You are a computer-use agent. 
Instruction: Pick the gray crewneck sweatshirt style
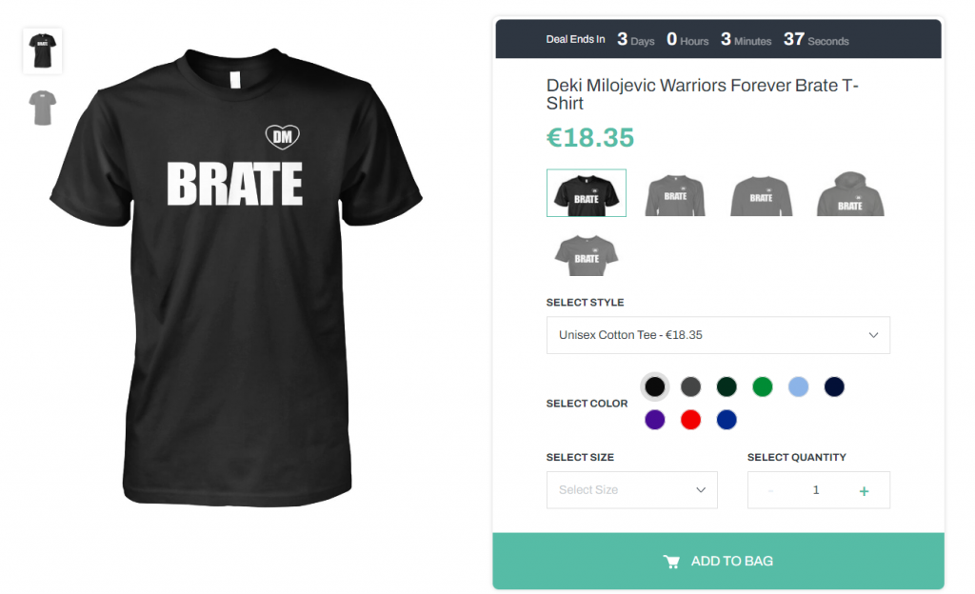[761, 194]
